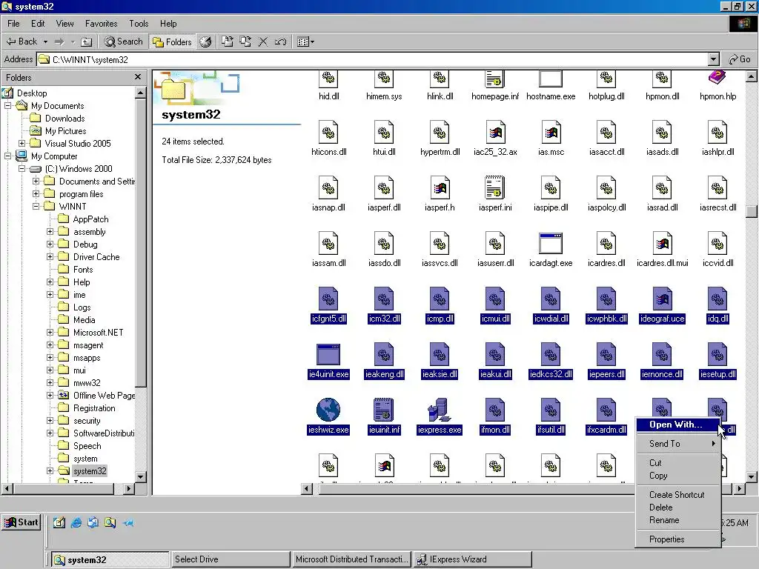Image resolution: width=759 pixels, height=569 pixels.
Task: Switch to Select Drive taskbar button
Action: [x=230, y=559]
